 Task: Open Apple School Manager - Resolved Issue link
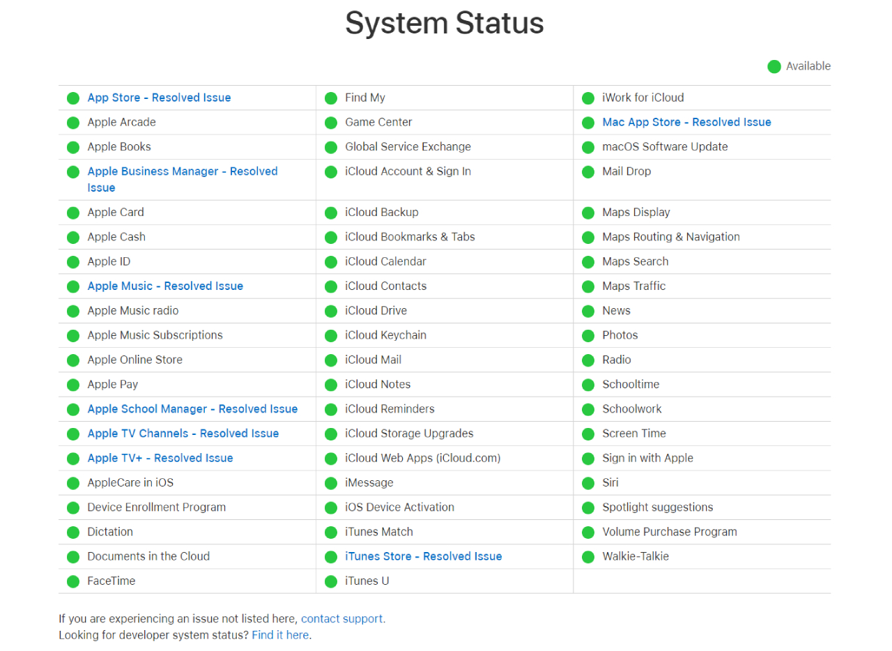[192, 408]
